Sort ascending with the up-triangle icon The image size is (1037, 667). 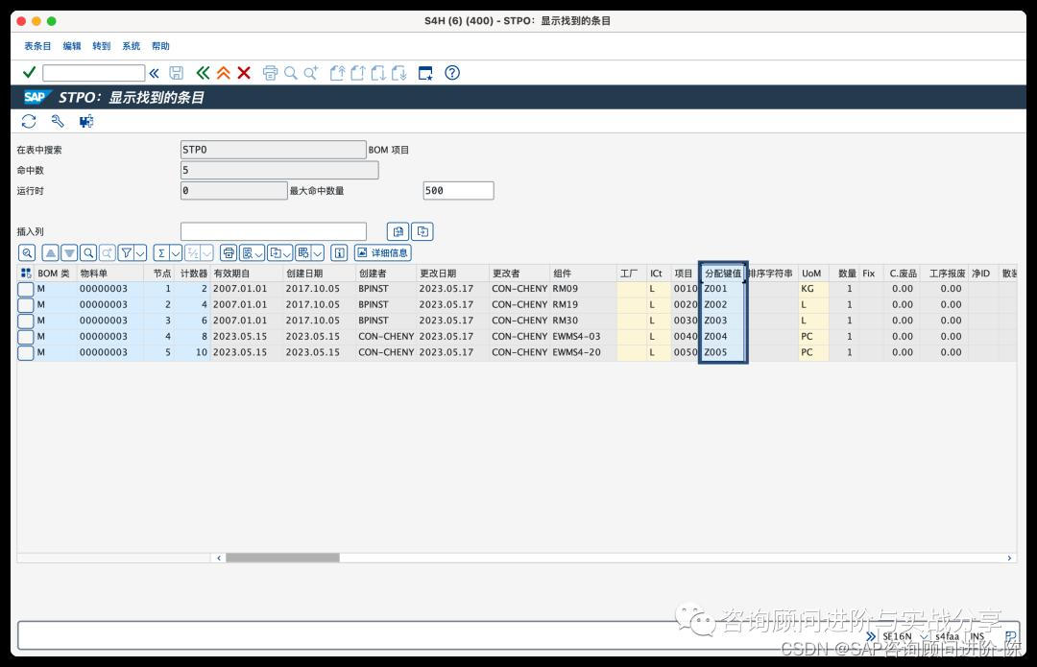pyautogui.click(x=50, y=252)
